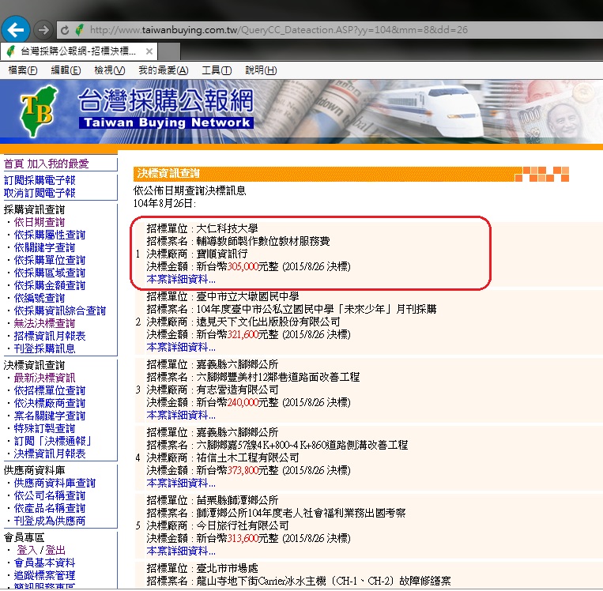Click the TB Taiwan logo image
The image size is (603, 591).
[x=39, y=111]
